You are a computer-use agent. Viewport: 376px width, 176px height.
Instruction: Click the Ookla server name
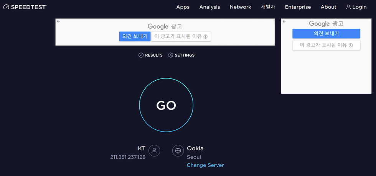coord(195,148)
